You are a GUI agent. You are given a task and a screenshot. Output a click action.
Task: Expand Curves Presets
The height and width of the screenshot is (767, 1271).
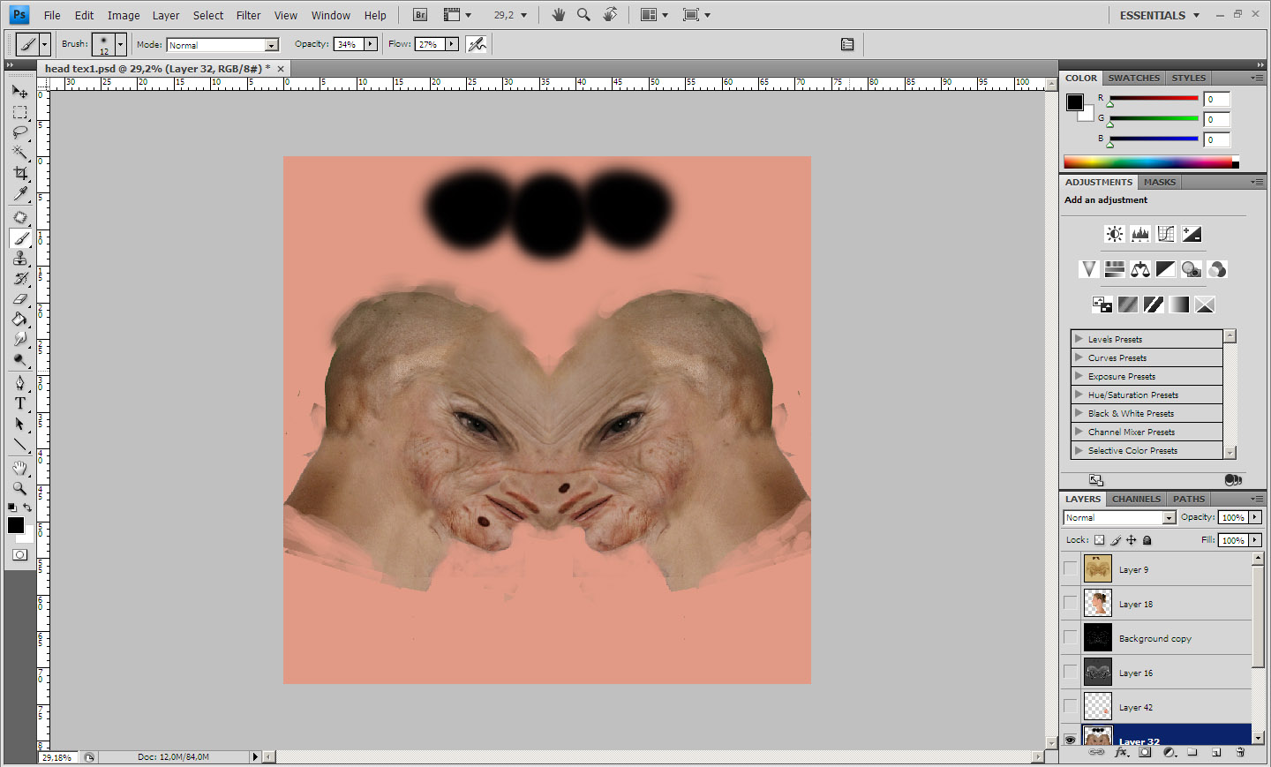click(1079, 357)
